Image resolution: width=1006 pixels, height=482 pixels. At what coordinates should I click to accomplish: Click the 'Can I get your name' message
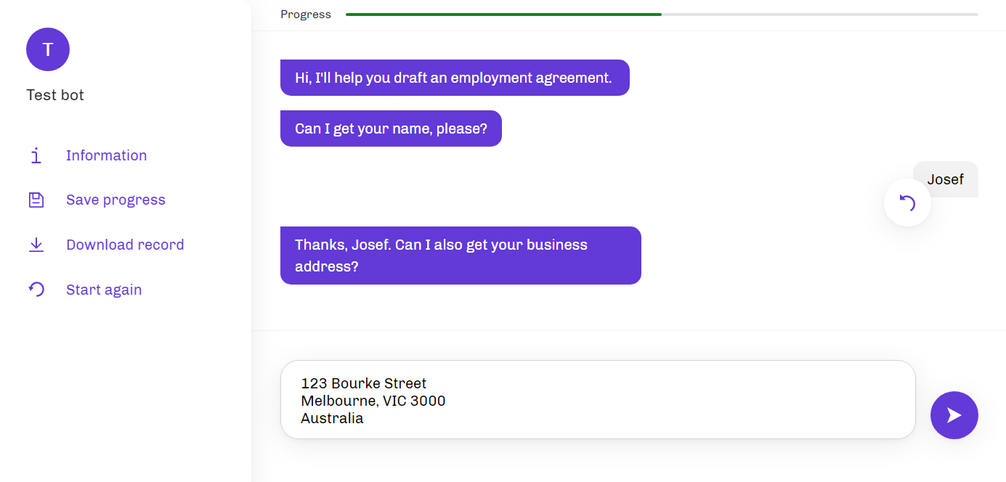(x=391, y=128)
